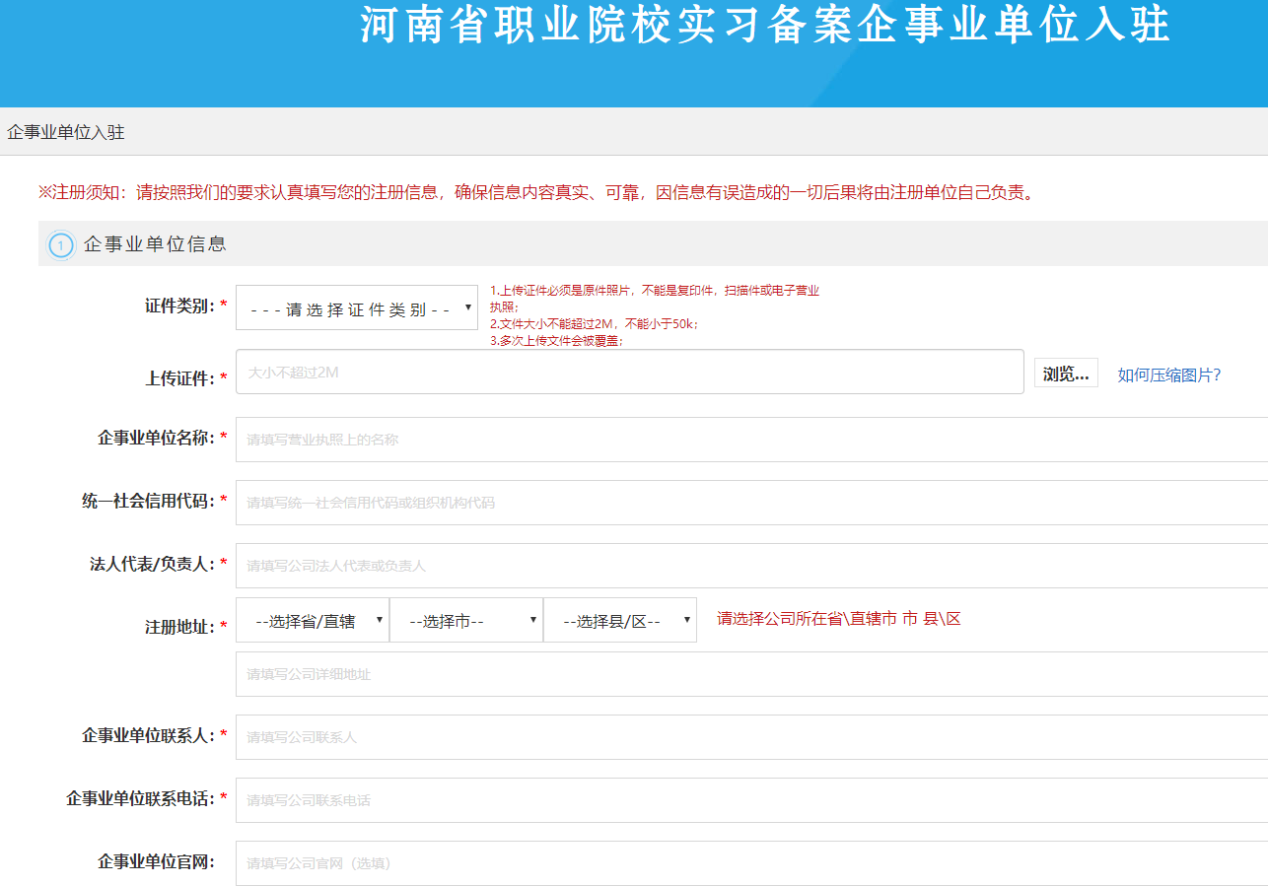Click the step 1 circle icon
Viewport: 1268px width, 886px height.
point(61,244)
